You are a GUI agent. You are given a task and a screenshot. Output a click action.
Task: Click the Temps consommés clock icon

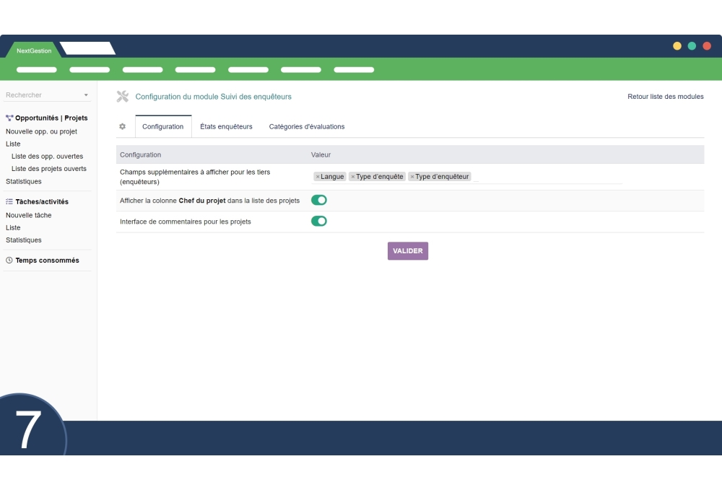pyautogui.click(x=9, y=261)
